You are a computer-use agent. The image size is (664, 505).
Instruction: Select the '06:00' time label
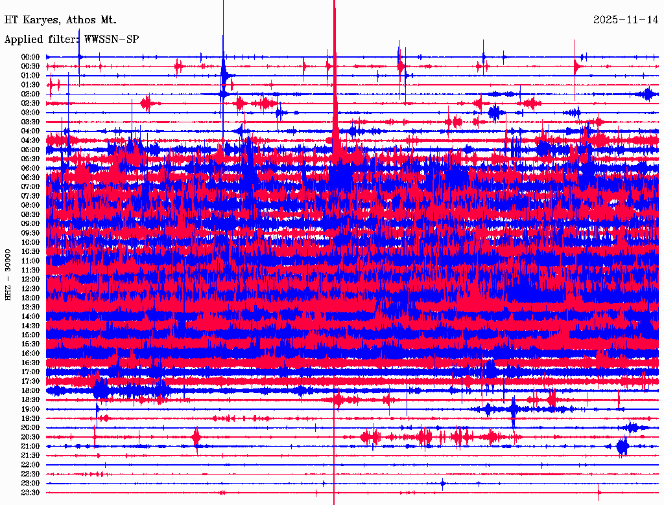[x=30, y=168]
